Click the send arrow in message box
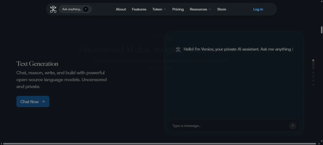 click(x=293, y=126)
